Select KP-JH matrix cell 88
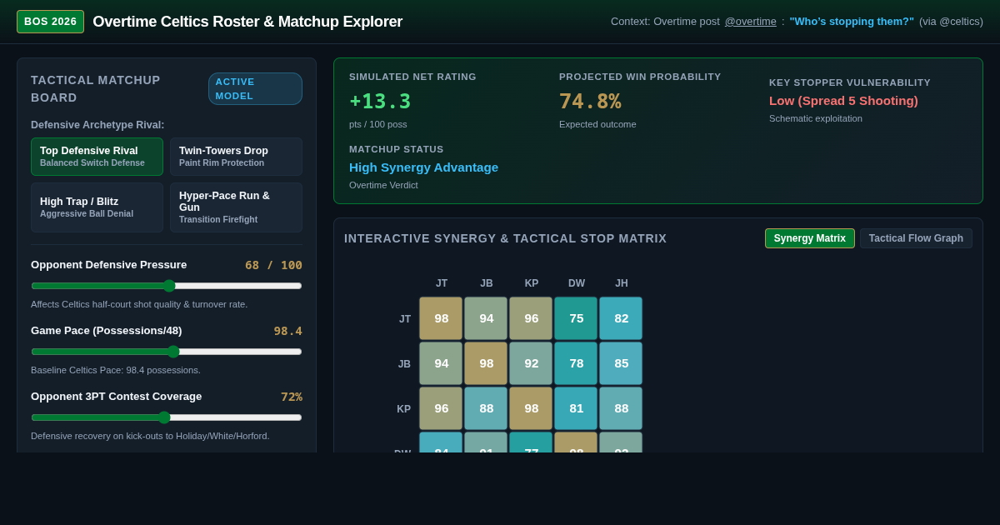This screenshot has width=1000, height=525. pyautogui.click(x=621, y=408)
